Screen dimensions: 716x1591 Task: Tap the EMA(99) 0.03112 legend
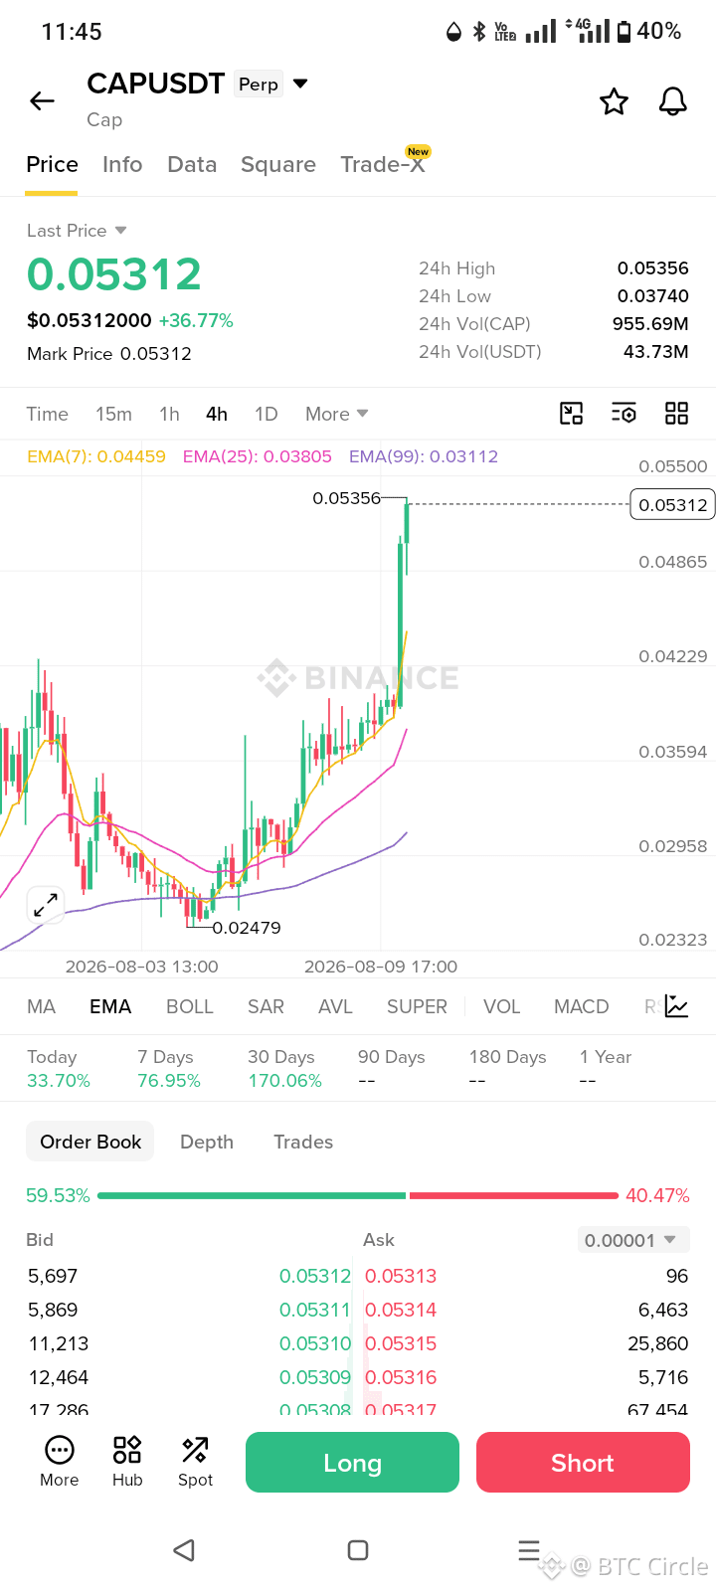[x=424, y=456]
